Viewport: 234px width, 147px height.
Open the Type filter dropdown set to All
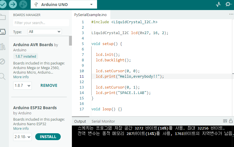coord(45,32)
